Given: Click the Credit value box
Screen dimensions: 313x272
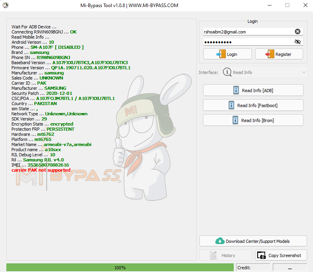Looking at the screenshot, I should (290, 268).
